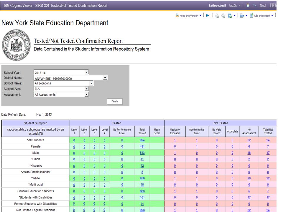
Task: Open White Total Tested 956 link
Action: [142, 178]
